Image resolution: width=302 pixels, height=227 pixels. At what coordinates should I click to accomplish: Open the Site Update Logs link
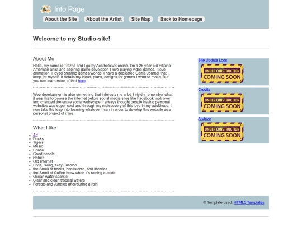tap(213, 60)
